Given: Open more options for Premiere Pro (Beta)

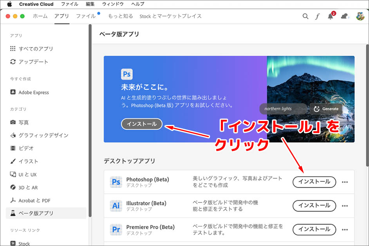Looking at the screenshot, I should pos(345,230).
